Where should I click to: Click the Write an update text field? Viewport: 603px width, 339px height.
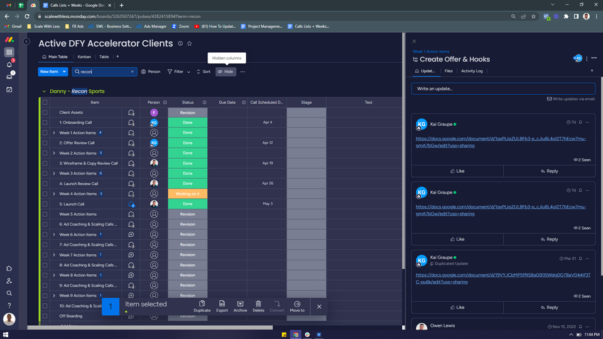pos(503,89)
